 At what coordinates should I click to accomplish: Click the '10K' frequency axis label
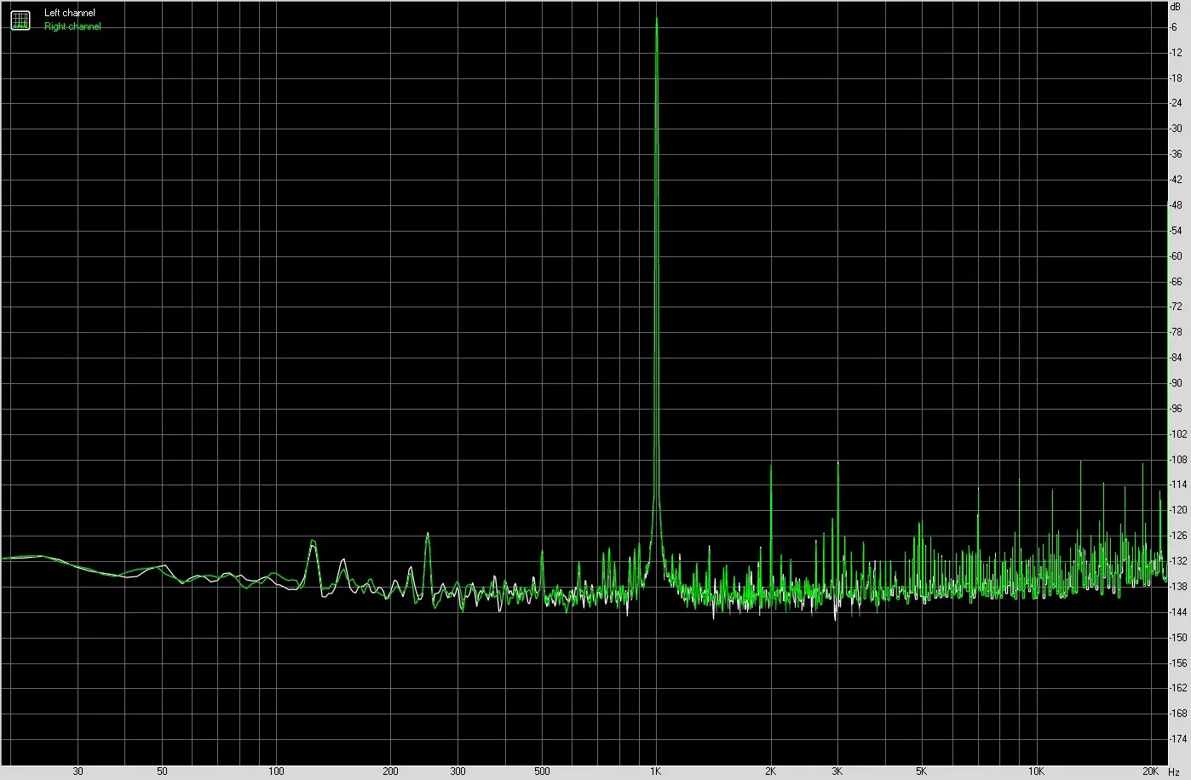[x=1036, y=771]
